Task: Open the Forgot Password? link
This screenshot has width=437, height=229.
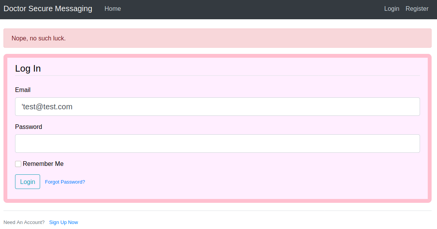Action: click(x=65, y=182)
